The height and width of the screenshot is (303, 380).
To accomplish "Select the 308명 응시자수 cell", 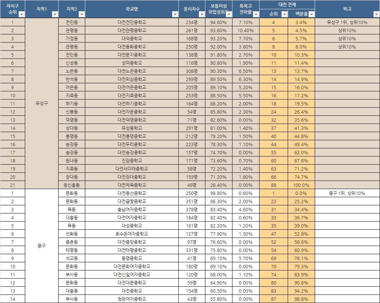I will [192, 71].
